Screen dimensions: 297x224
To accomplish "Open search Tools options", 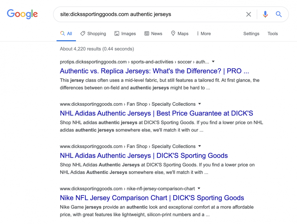I will coord(273,34).
